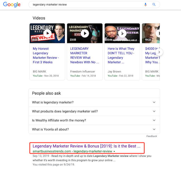This screenshot has width=181, height=169.
Task: Click the magnifying glass search icon
Action: tap(154, 4)
